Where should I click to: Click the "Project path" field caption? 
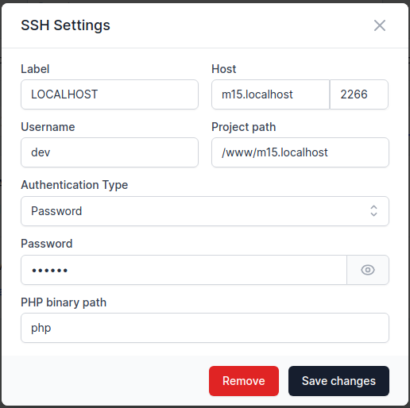tap(244, 127)
